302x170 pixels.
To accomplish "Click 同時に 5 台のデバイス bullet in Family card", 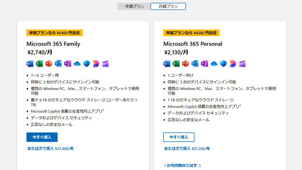I will point(65,82).
